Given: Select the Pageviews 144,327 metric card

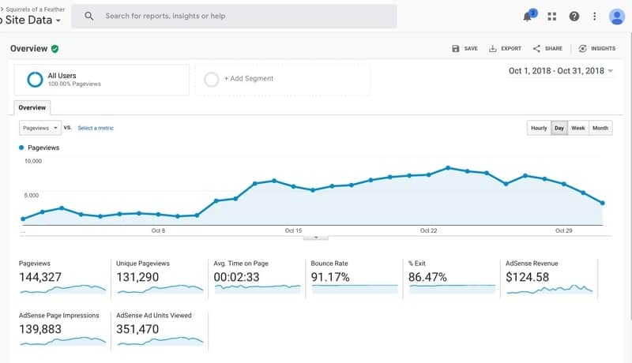Looking at the screenshot, I should [63, 278].
